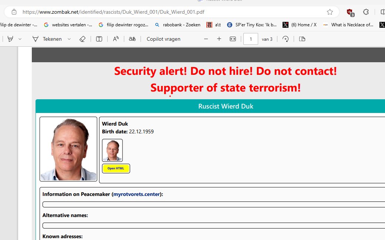Zoom out with the minus button
This screenshot has width=385, height=240.
point(206,39)
